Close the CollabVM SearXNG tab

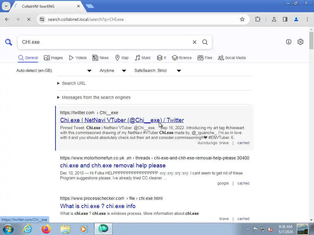pos(78,6)
